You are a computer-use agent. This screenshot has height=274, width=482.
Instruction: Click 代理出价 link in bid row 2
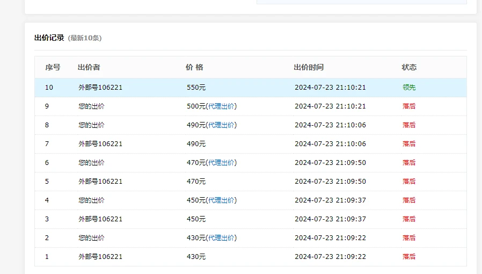221,238
